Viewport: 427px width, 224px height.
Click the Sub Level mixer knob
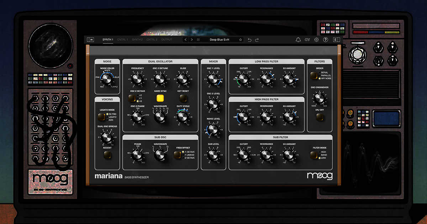(213, 155)
